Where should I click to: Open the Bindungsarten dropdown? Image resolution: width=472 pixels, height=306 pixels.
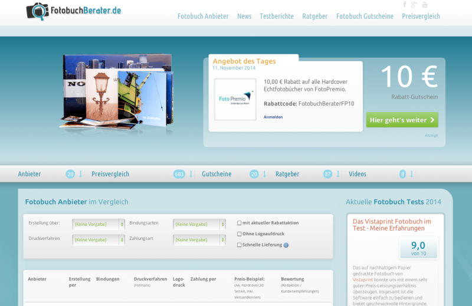pyautogui.click(x=199, y=224)
